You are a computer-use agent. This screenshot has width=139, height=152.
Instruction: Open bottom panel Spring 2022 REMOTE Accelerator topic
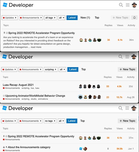click(x=41, y=136)
